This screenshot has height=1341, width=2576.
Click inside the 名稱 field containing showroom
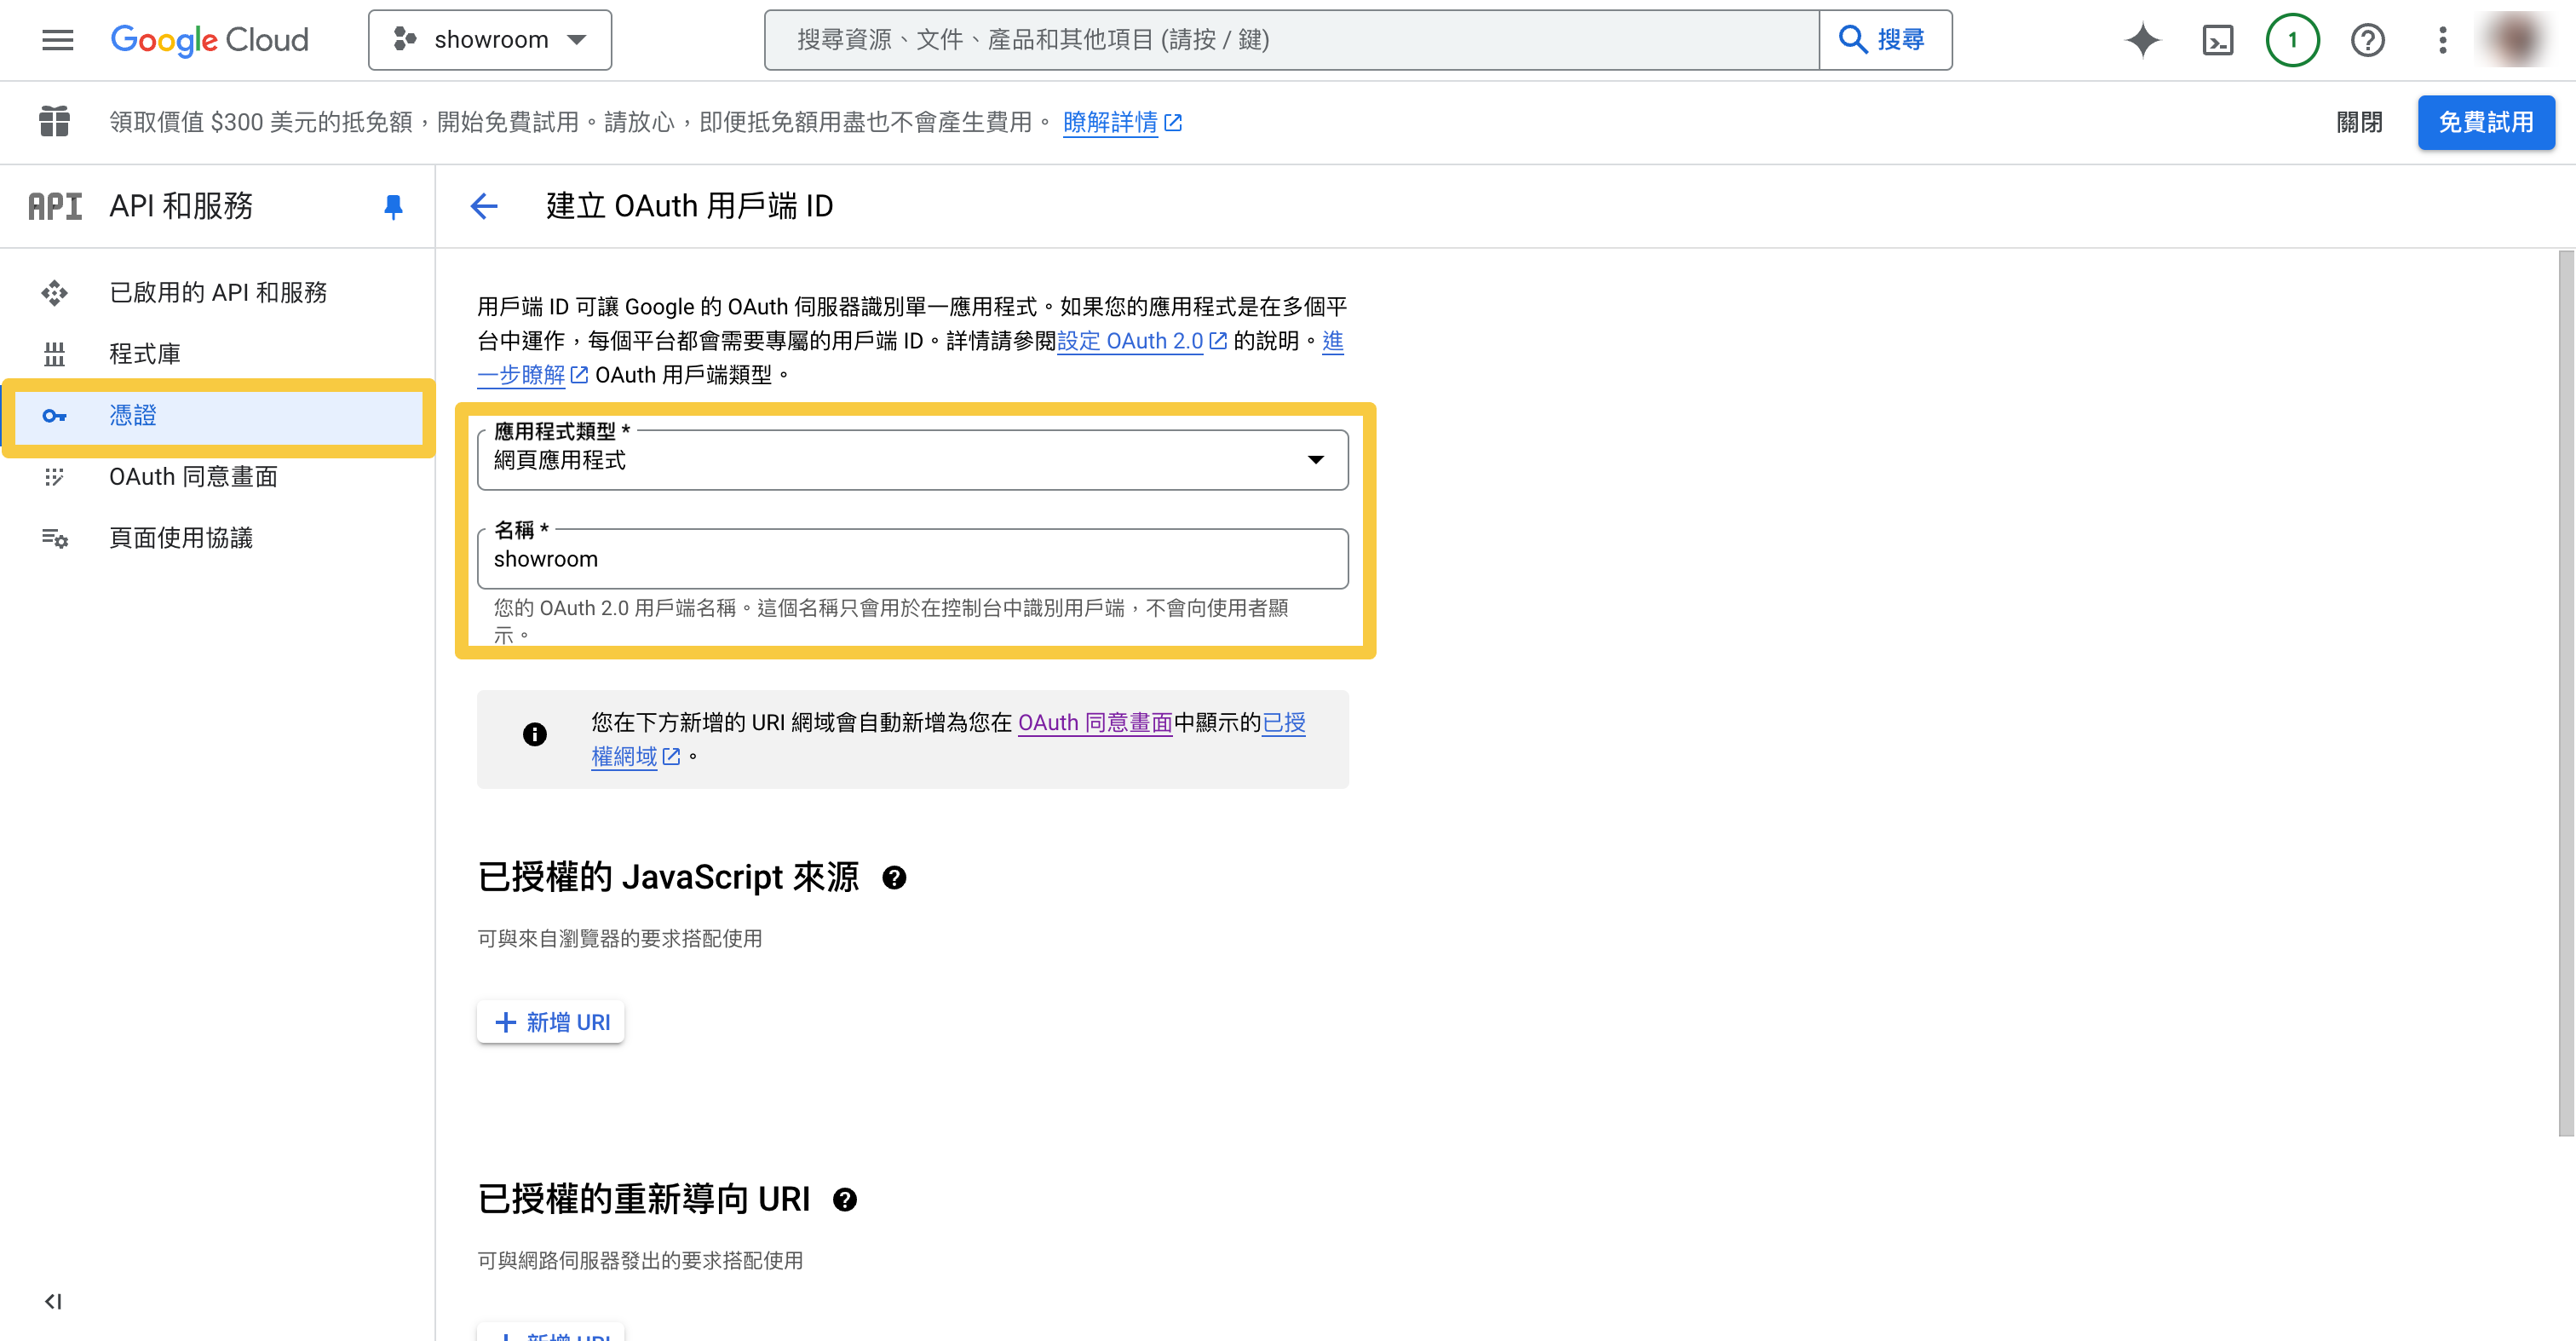point(912,559)
